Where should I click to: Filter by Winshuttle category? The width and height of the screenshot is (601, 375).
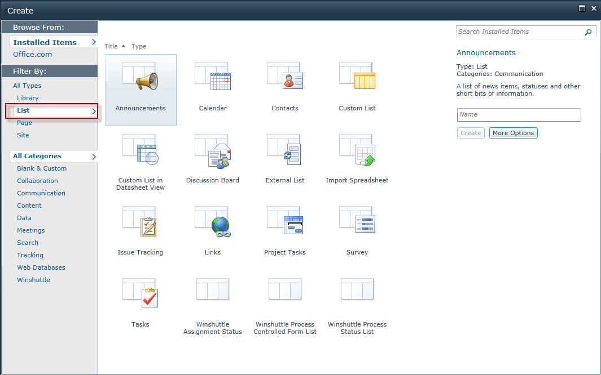click(x=33, y=280)
